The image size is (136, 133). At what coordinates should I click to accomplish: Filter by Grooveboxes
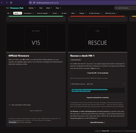pyautogui.click(x=29, y=13)
